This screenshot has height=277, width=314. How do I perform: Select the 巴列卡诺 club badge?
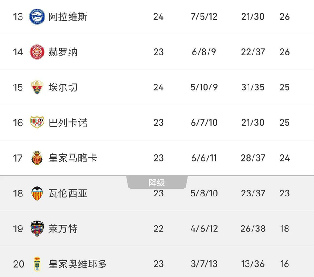37,123
